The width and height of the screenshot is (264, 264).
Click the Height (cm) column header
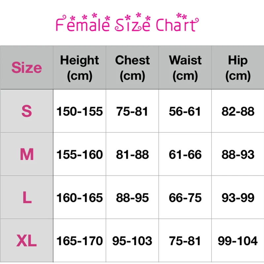pos(80,67)
